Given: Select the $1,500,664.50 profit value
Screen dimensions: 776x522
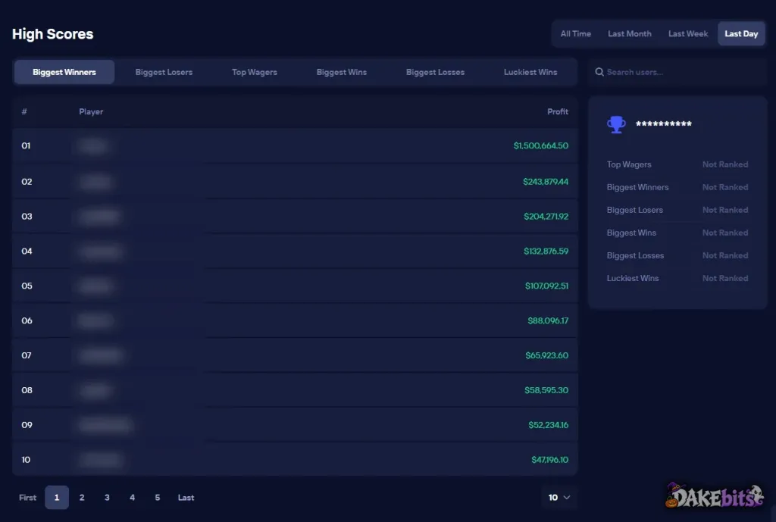Looking at the screenshot, I should (x=541, y=145).
